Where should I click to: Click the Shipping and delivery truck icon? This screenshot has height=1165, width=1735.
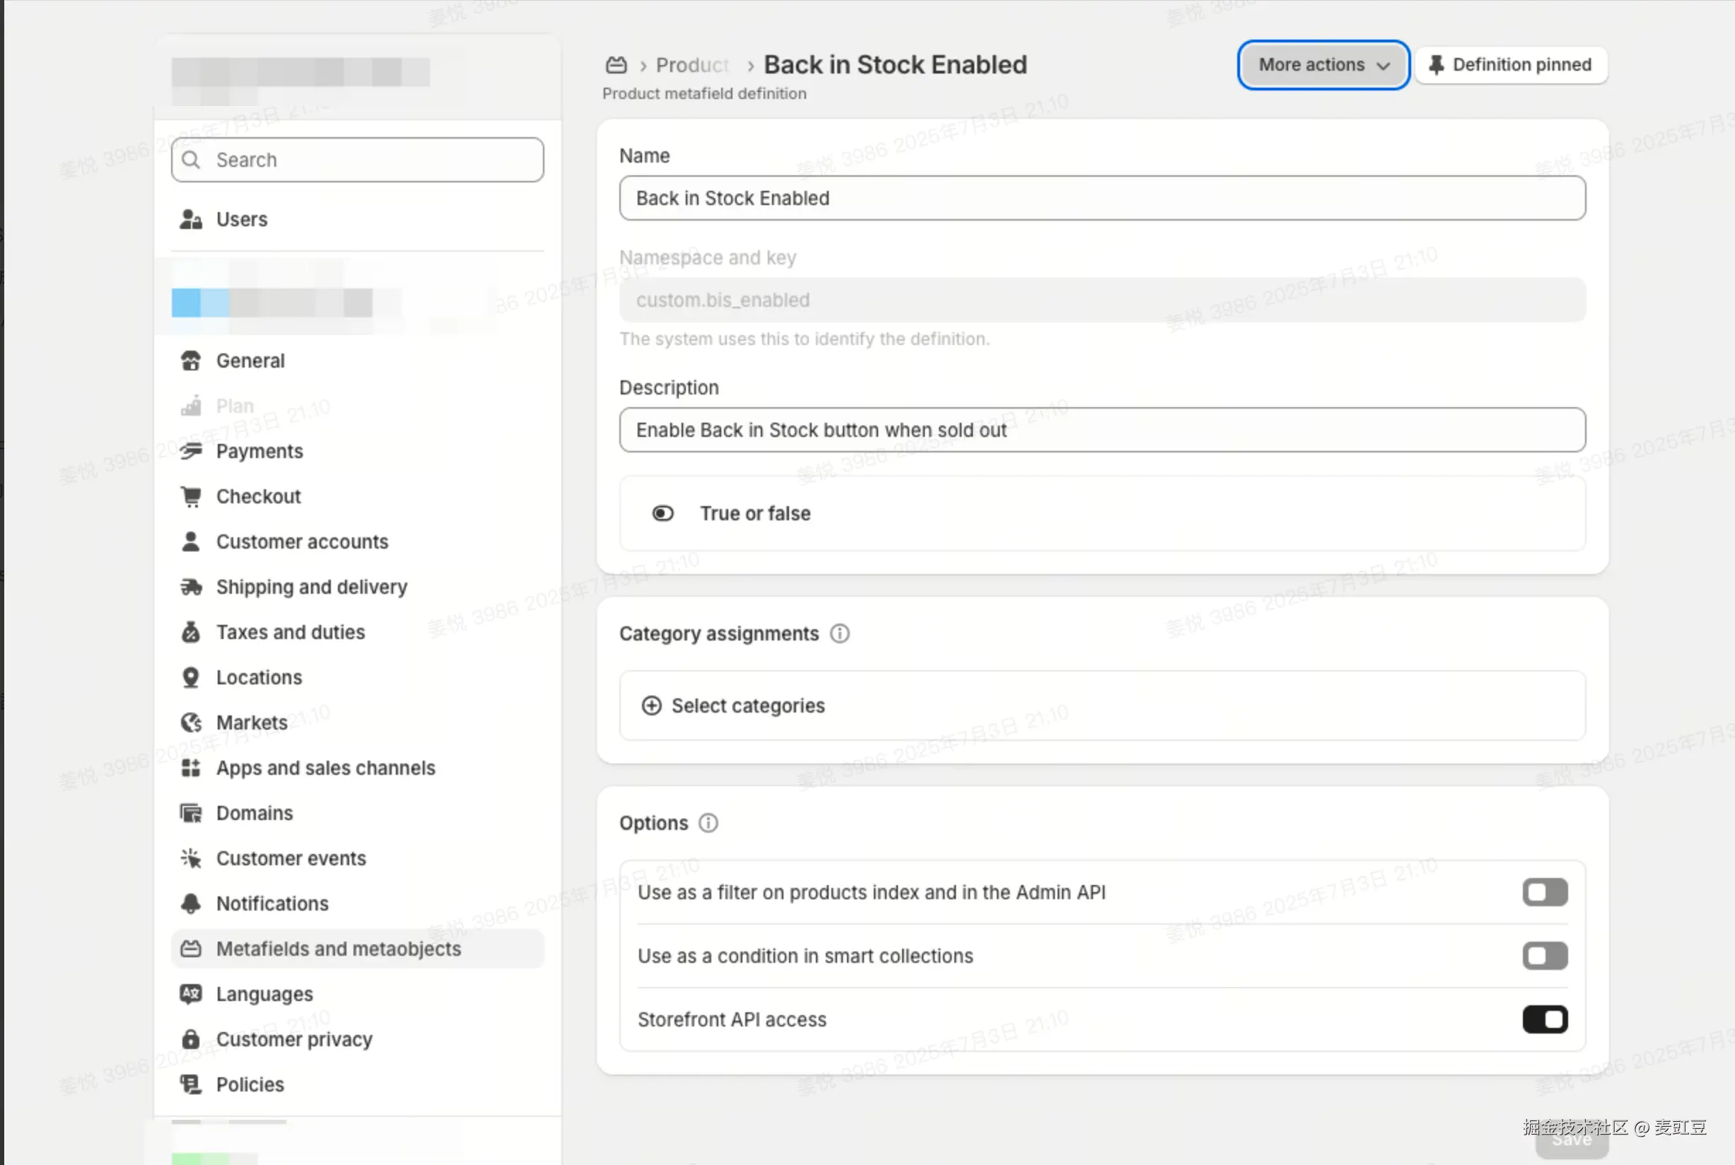(191, 587)
